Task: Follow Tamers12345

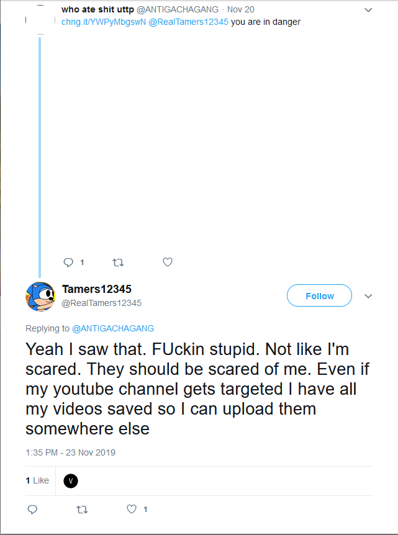Action: [x=319, y=296]
